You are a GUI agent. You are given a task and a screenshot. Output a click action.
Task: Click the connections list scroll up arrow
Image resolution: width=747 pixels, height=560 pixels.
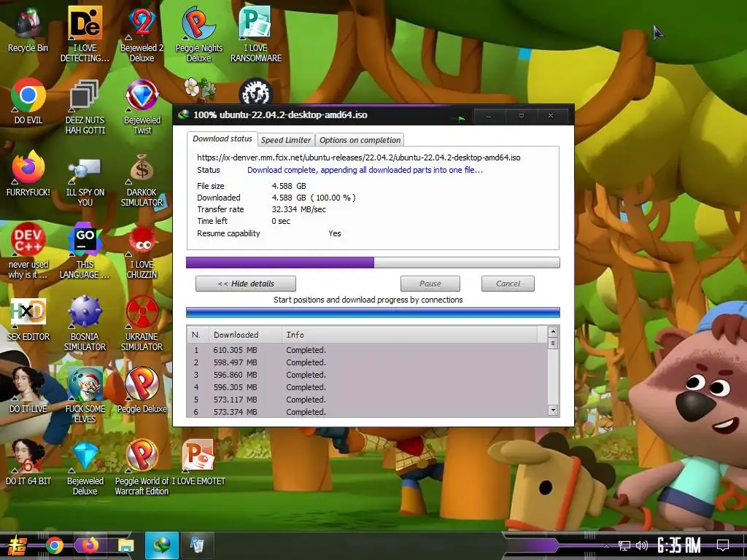553,332
